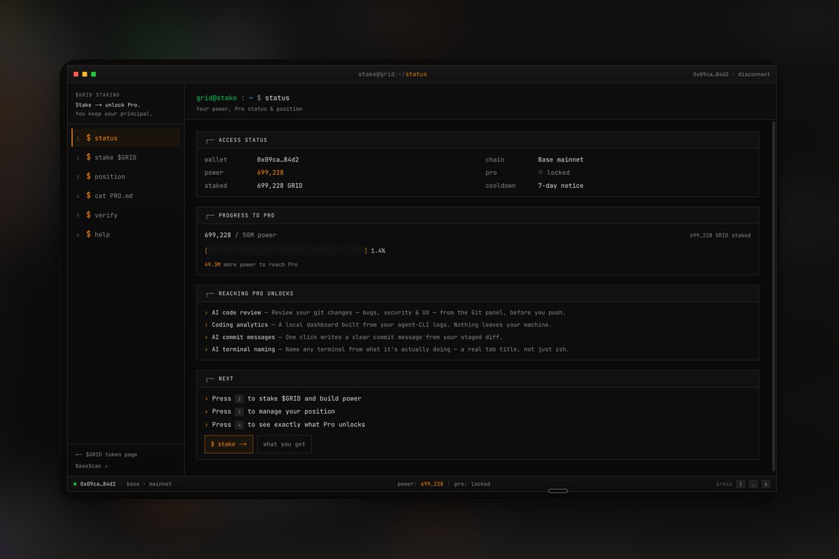Click the drag handle pill below the window
This screenshot has height=559, width=839.
(558, 491)
